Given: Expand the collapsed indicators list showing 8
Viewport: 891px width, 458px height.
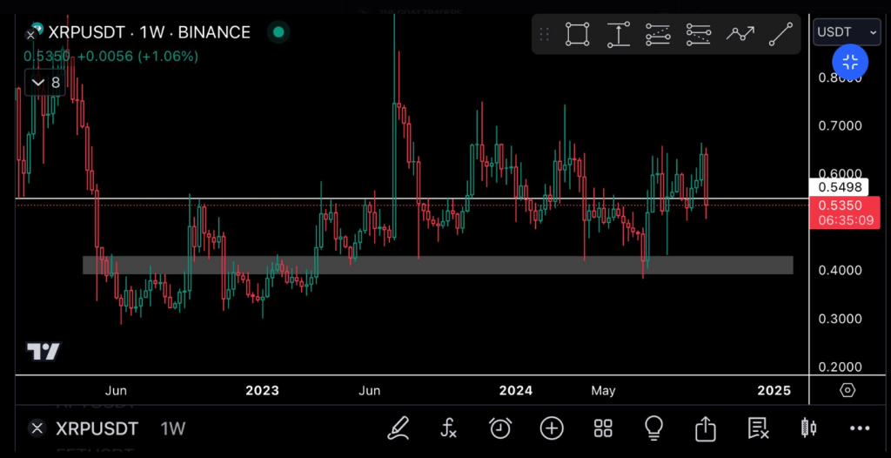Looking at the screenshot, I should pos(45,83).
